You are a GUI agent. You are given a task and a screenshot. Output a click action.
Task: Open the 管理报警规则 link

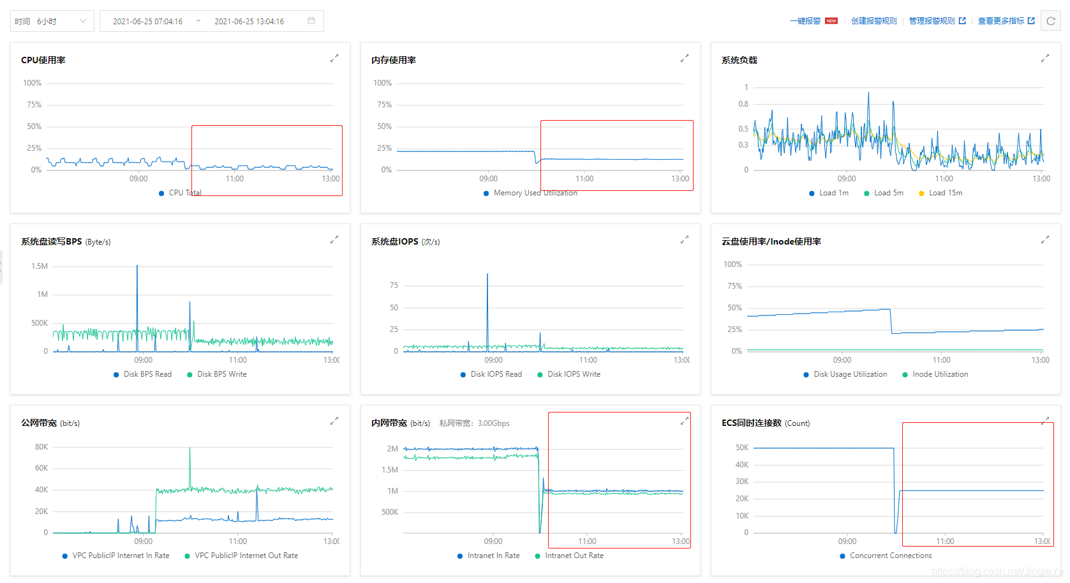(x=932, y=21)
